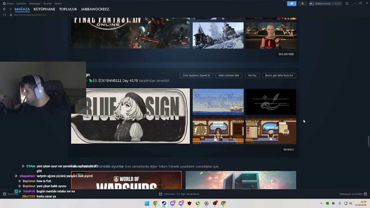370x208 pixels.
Task: Open the Görünüm menu
Action: click(21, 3)
